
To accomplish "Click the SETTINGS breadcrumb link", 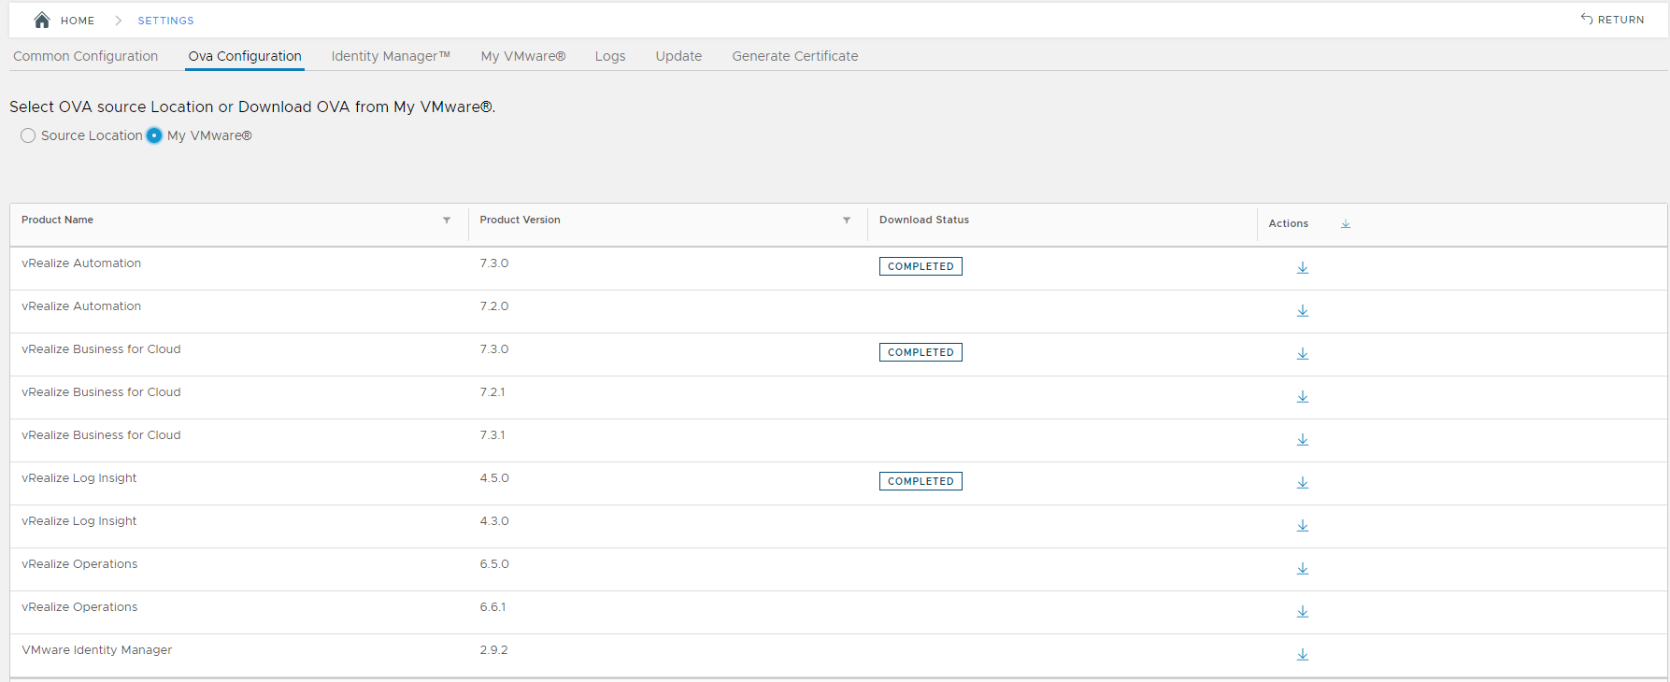I will tap(165, 21).
